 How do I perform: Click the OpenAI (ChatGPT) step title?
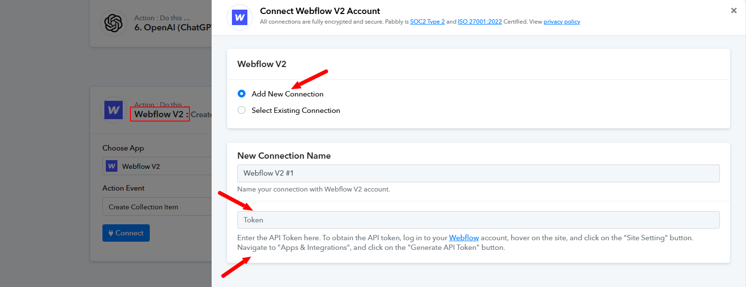(x=173, y=28)
